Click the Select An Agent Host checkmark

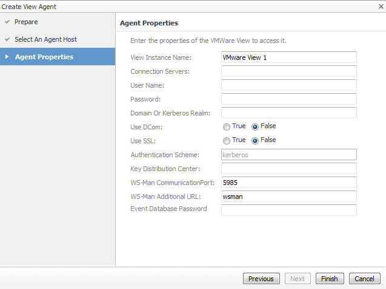7,39
